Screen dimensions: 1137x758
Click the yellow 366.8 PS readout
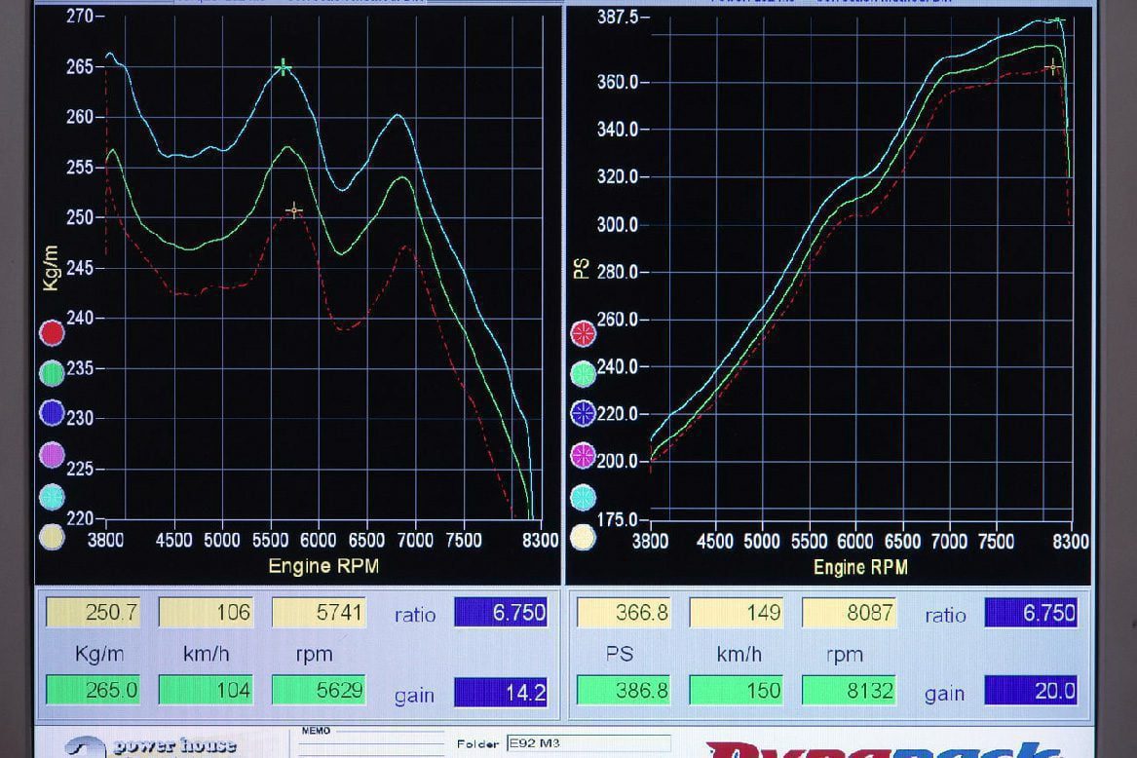[623, 613]
